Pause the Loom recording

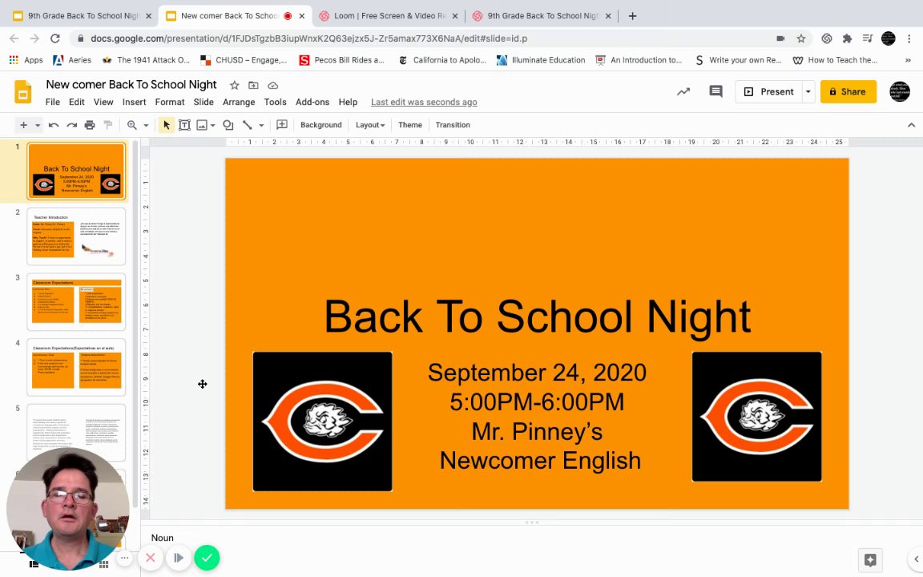click(x=179, y=558)
